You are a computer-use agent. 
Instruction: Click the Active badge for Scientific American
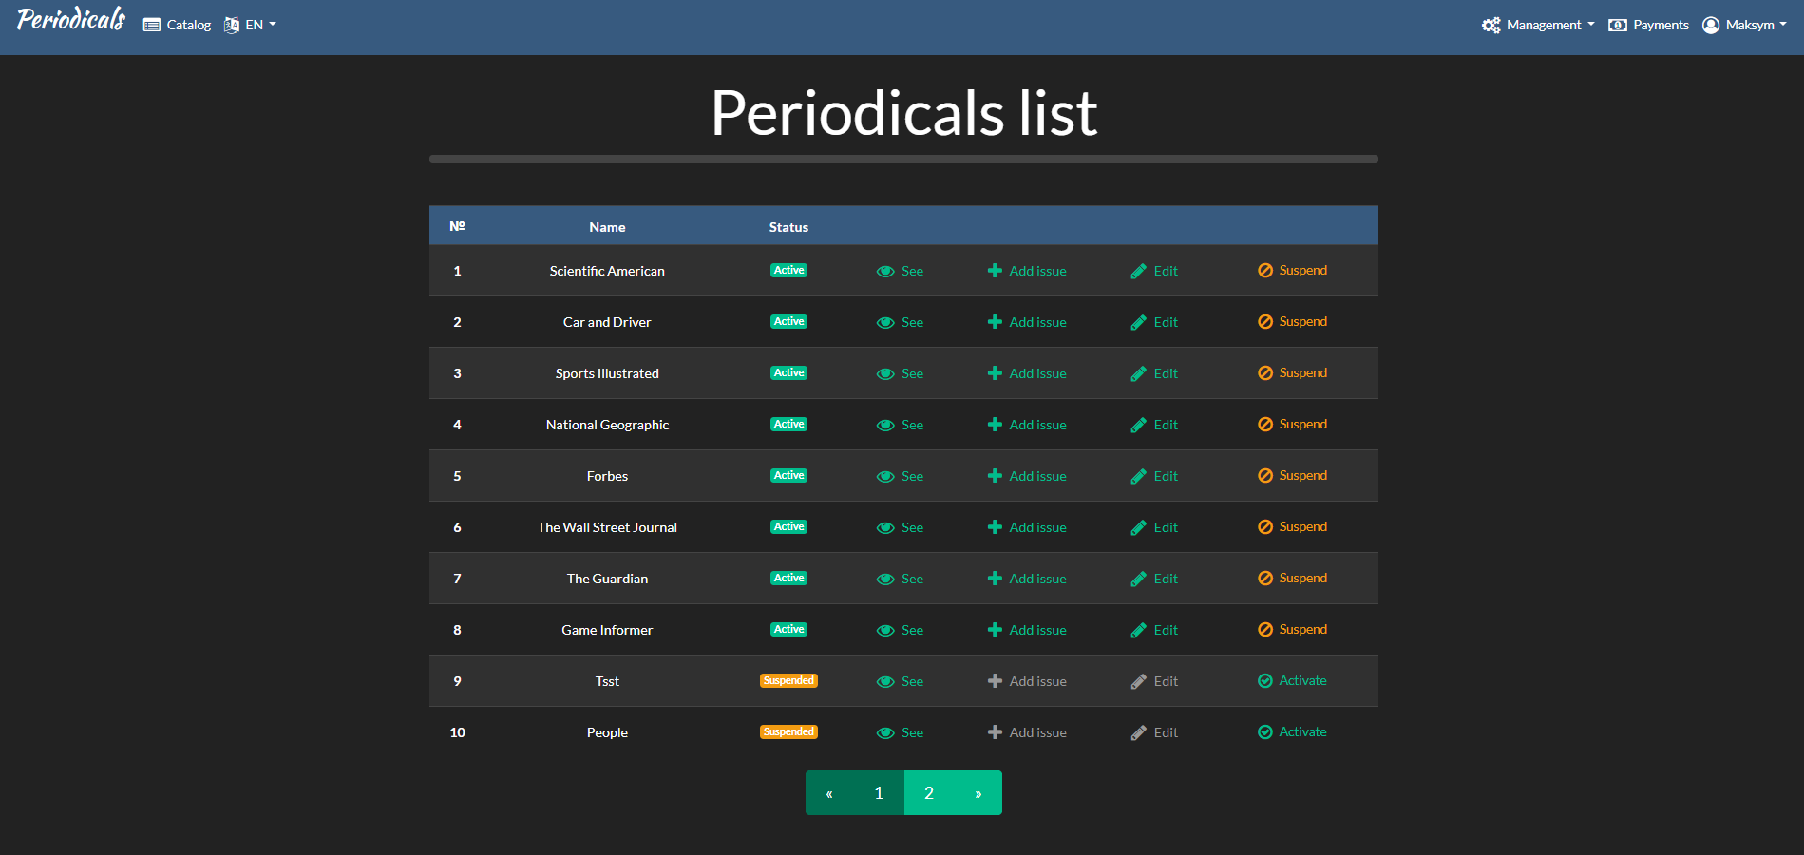coord(788,271)
